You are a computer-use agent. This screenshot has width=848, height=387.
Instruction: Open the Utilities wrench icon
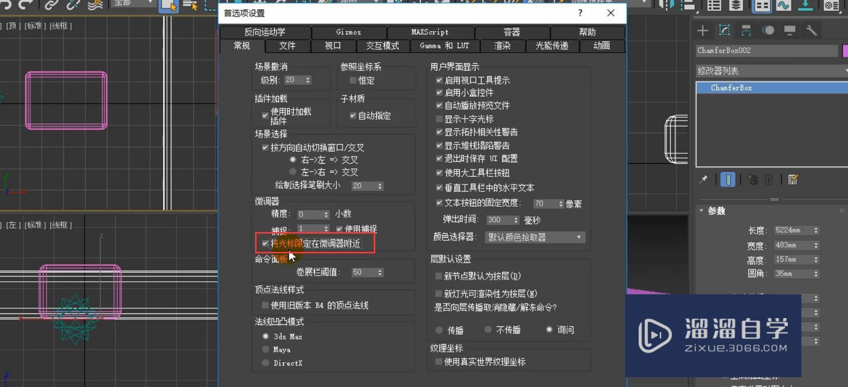tap(812, 31)
